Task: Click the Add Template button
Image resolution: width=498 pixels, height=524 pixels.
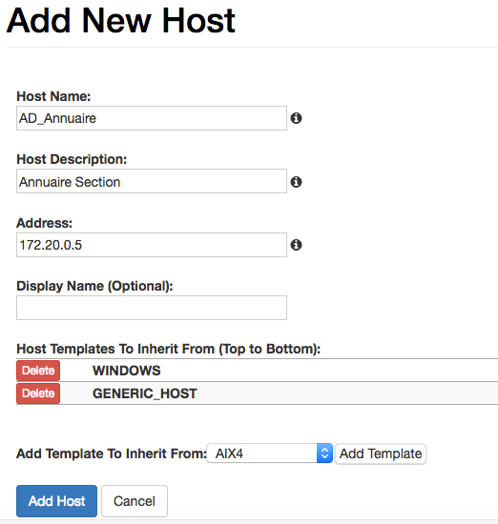Action: pos(381,453)
